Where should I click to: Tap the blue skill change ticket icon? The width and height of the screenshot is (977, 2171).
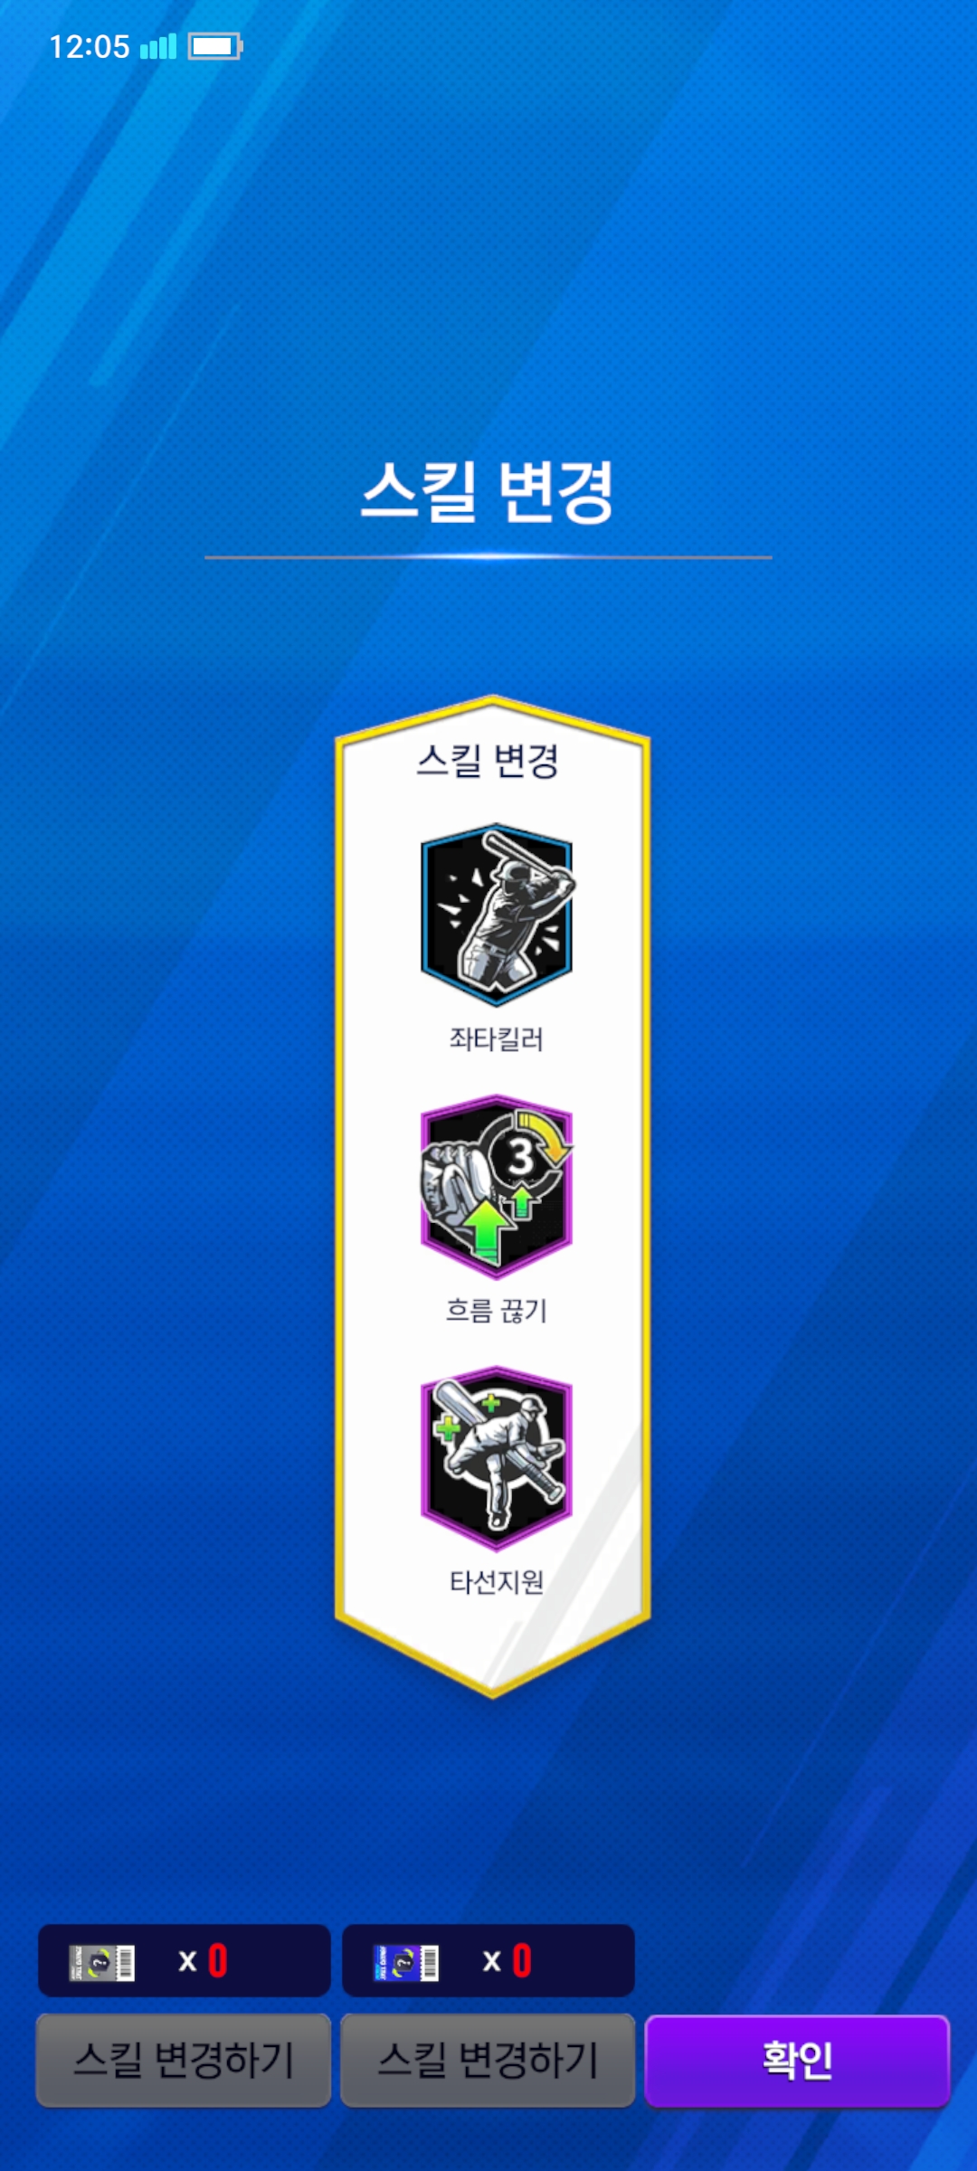tap(406, 1963)
